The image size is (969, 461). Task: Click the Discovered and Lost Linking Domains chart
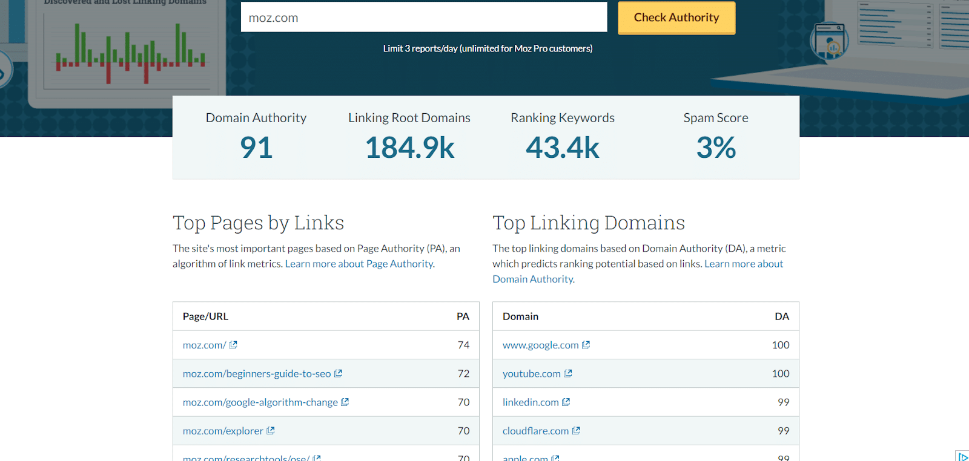pos(126,51)
